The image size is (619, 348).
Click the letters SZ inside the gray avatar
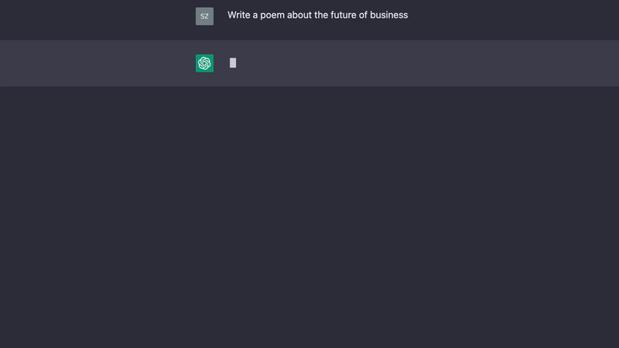(204, 16)
